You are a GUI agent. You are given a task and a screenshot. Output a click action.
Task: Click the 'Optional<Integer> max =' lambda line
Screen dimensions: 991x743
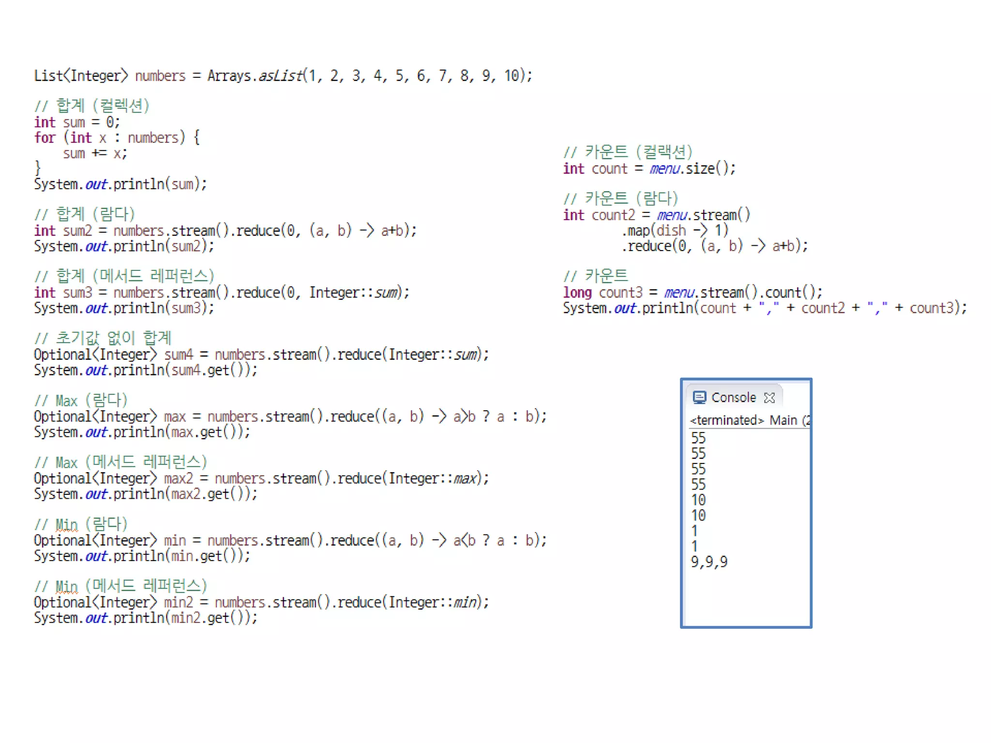[290, 416]
